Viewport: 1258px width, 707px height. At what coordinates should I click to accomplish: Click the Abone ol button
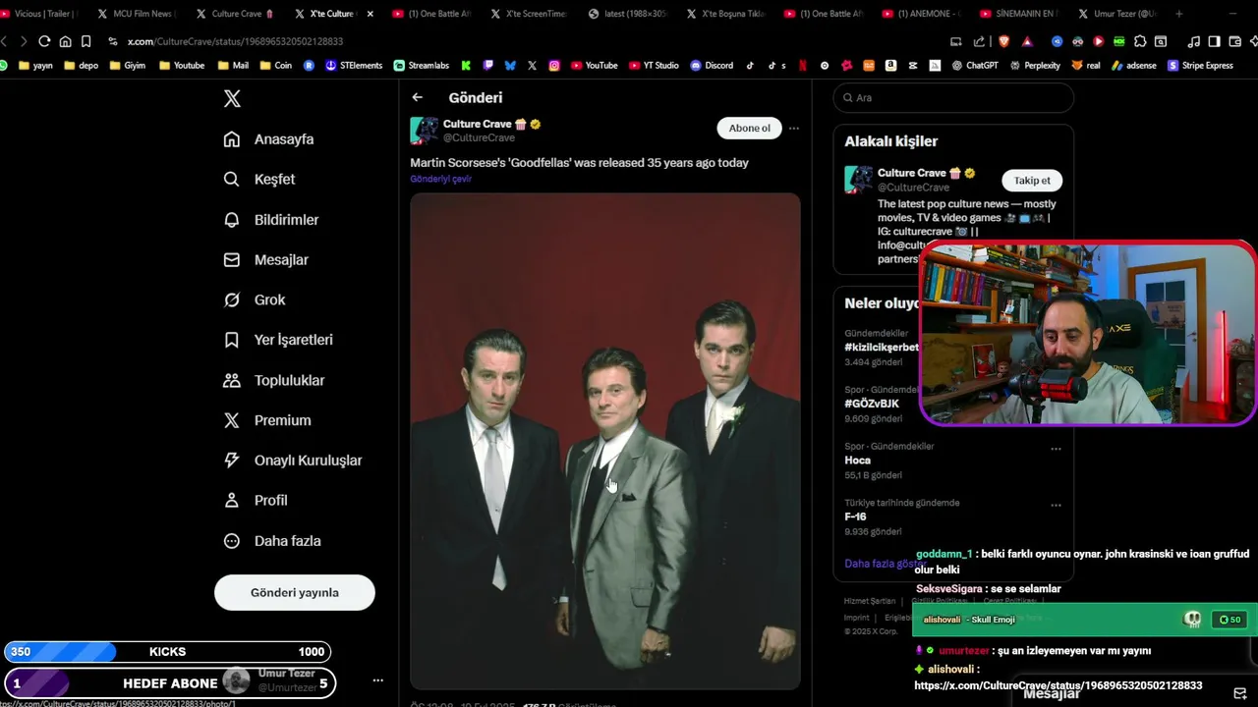click(750, 128)
